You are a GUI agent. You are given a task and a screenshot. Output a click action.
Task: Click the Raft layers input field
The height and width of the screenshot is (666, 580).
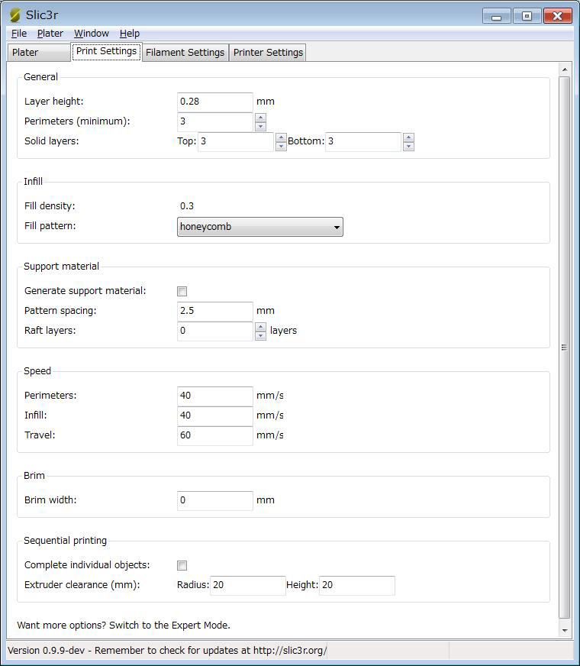(214, 331)
